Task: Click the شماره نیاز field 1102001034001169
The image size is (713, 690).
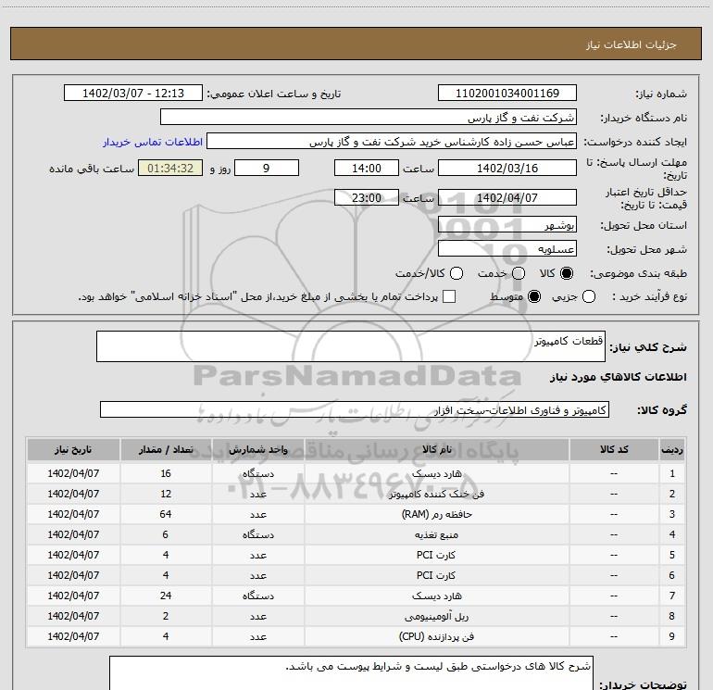Action: [507, 93]
